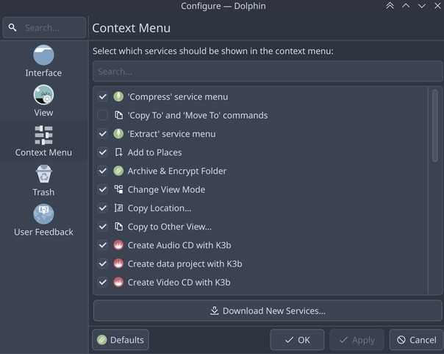Click the Cancel button

(415, 340)
